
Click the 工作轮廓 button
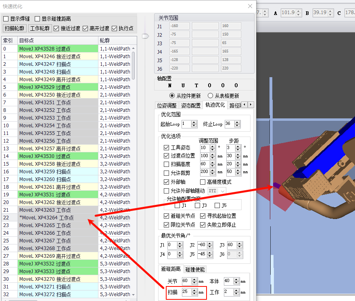[x=40, y=29]
